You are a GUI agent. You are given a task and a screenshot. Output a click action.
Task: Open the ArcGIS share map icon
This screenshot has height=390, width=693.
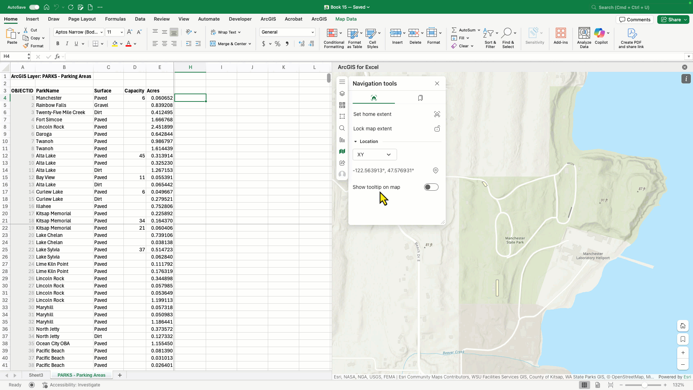tap(342, 163)
